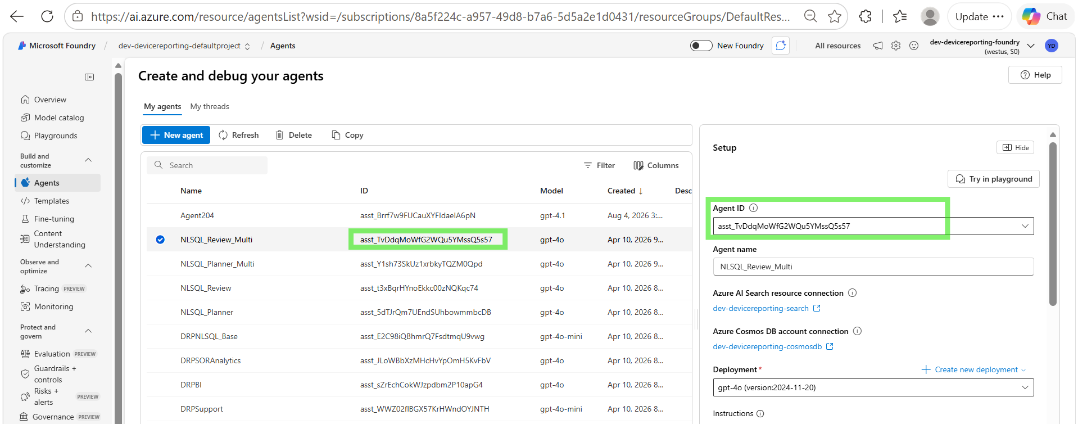This screenshot has width=1078, height=424.
Task: Open the Copilot Chat button
Action: (x=1045, y=16)
